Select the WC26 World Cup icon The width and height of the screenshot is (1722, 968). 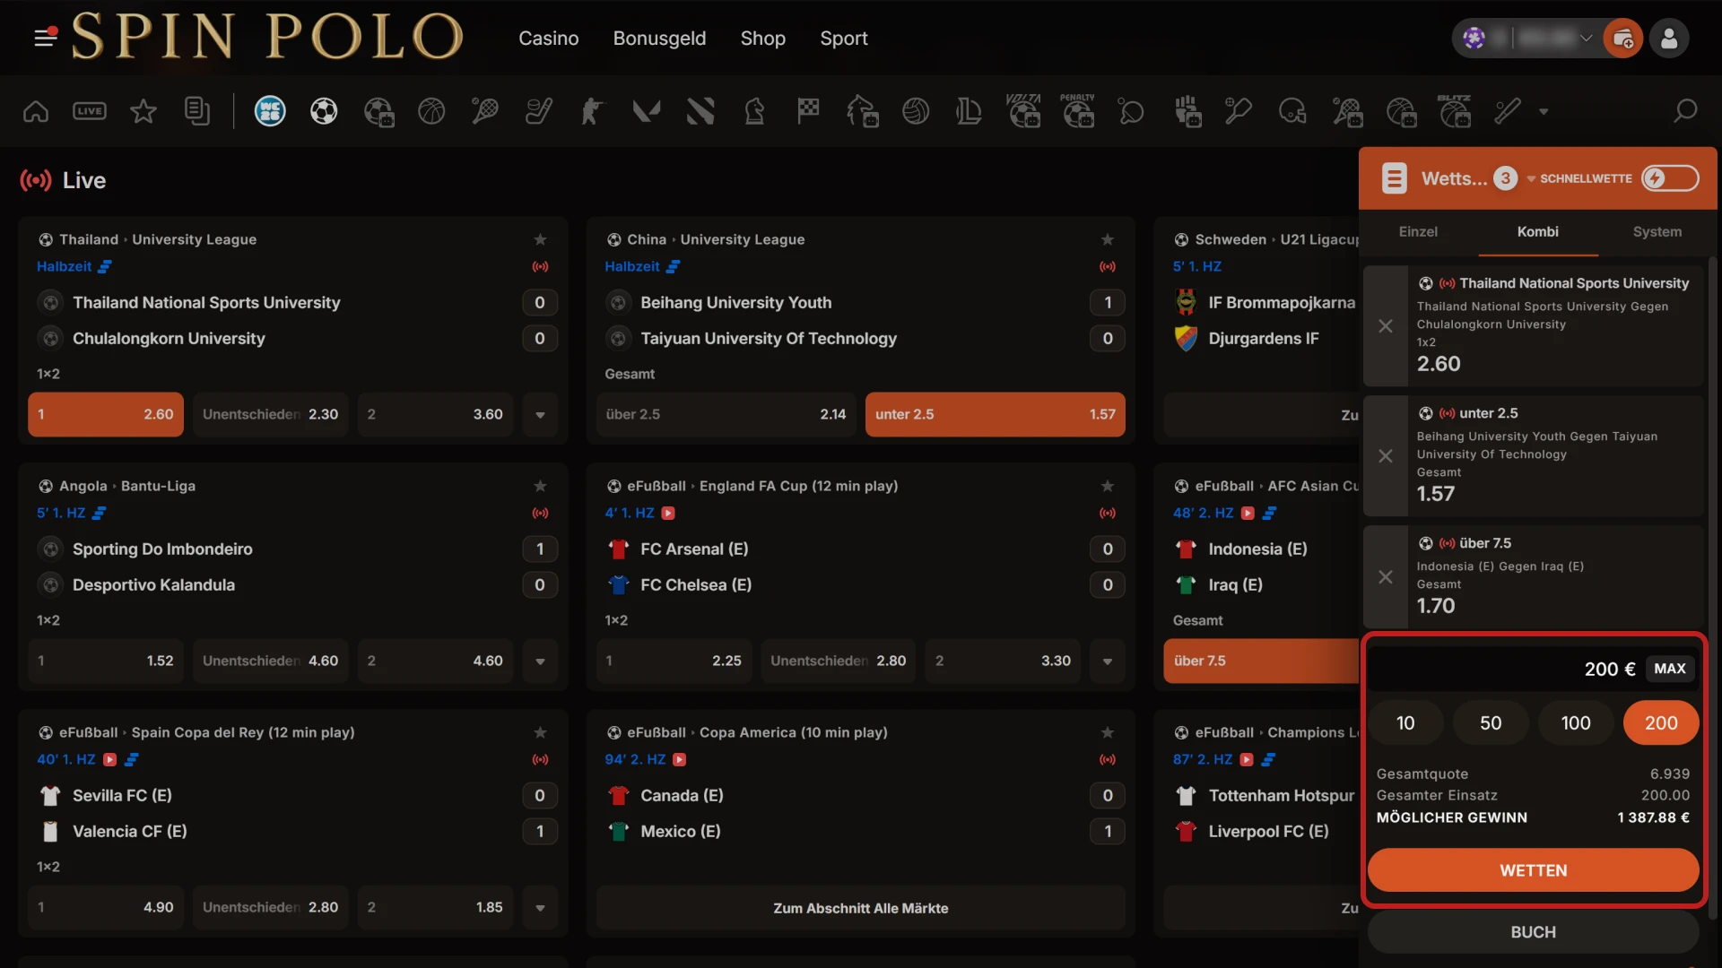270,111
